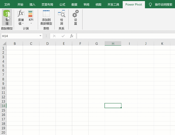Open the 数据 ribbon tab
175x135 pixels.
tap(74, 4)
